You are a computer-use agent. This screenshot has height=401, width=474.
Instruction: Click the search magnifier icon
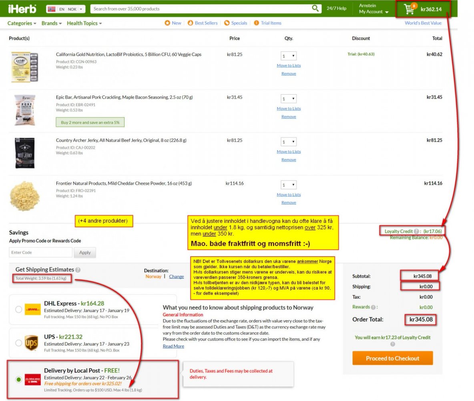pyautogui.click(x=315, y=8)
